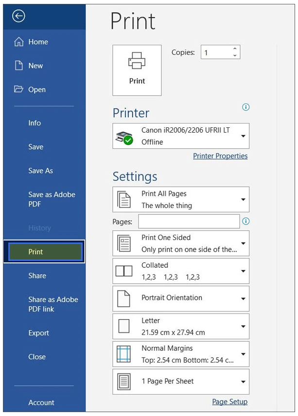
Task: Click the Home house icon
Action: tap(19, 42)
